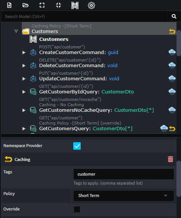Collapse the Customers folder node
Screen dimensions: 181x218
click(16, 31)
